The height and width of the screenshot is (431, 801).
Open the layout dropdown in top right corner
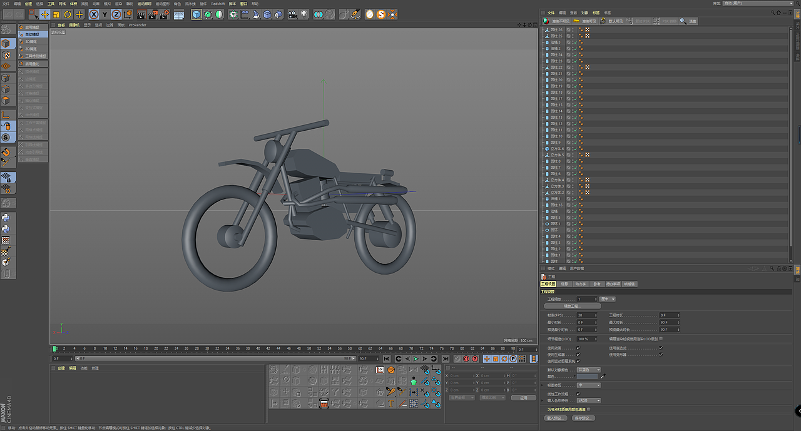(x=758, y=3)
